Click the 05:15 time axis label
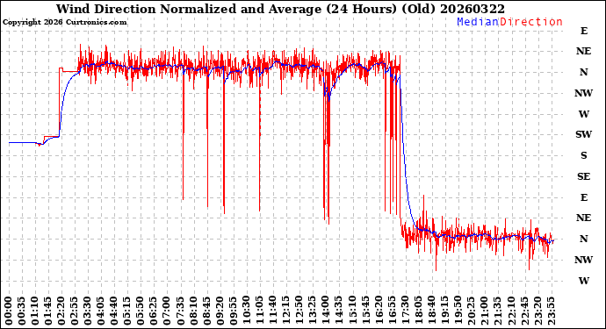Screen dimensions: 606x329 click(x=127, y=311)
